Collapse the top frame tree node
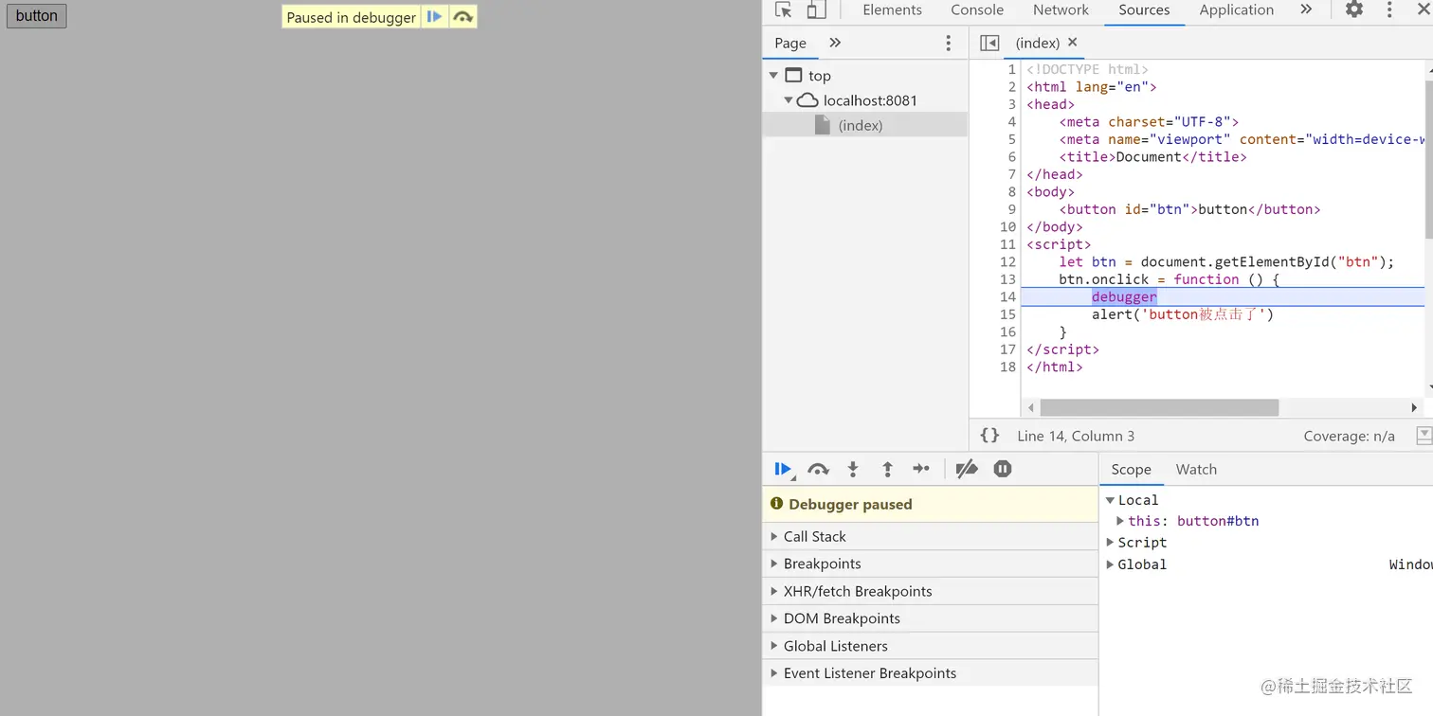1433x716 pixels. 773,76
